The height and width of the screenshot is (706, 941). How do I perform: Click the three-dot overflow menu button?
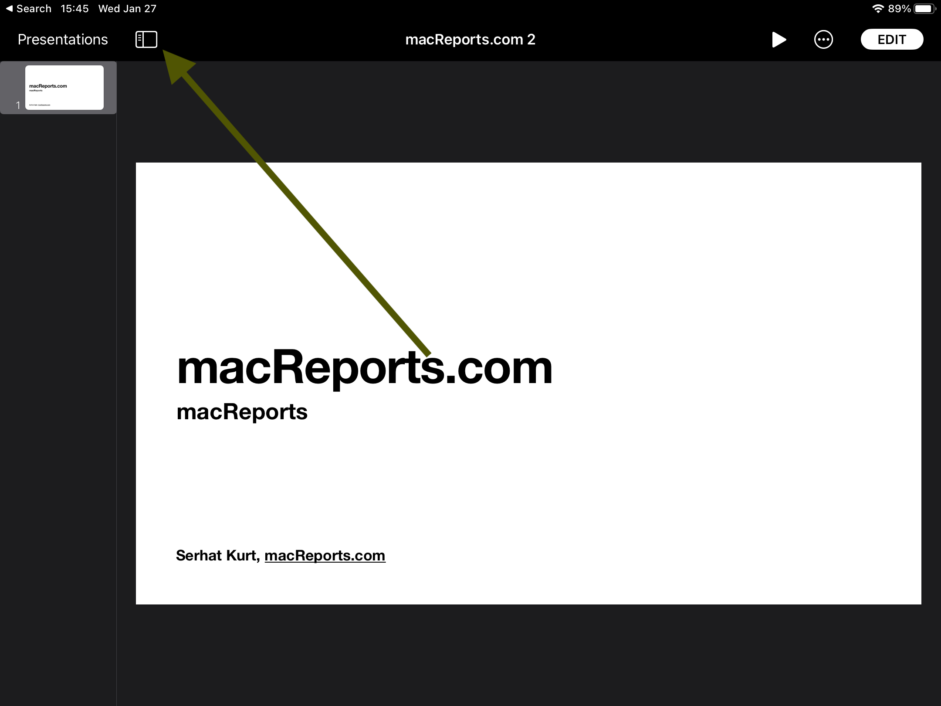click(822, 39)
